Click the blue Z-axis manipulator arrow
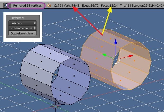 [x=116, y=41]
